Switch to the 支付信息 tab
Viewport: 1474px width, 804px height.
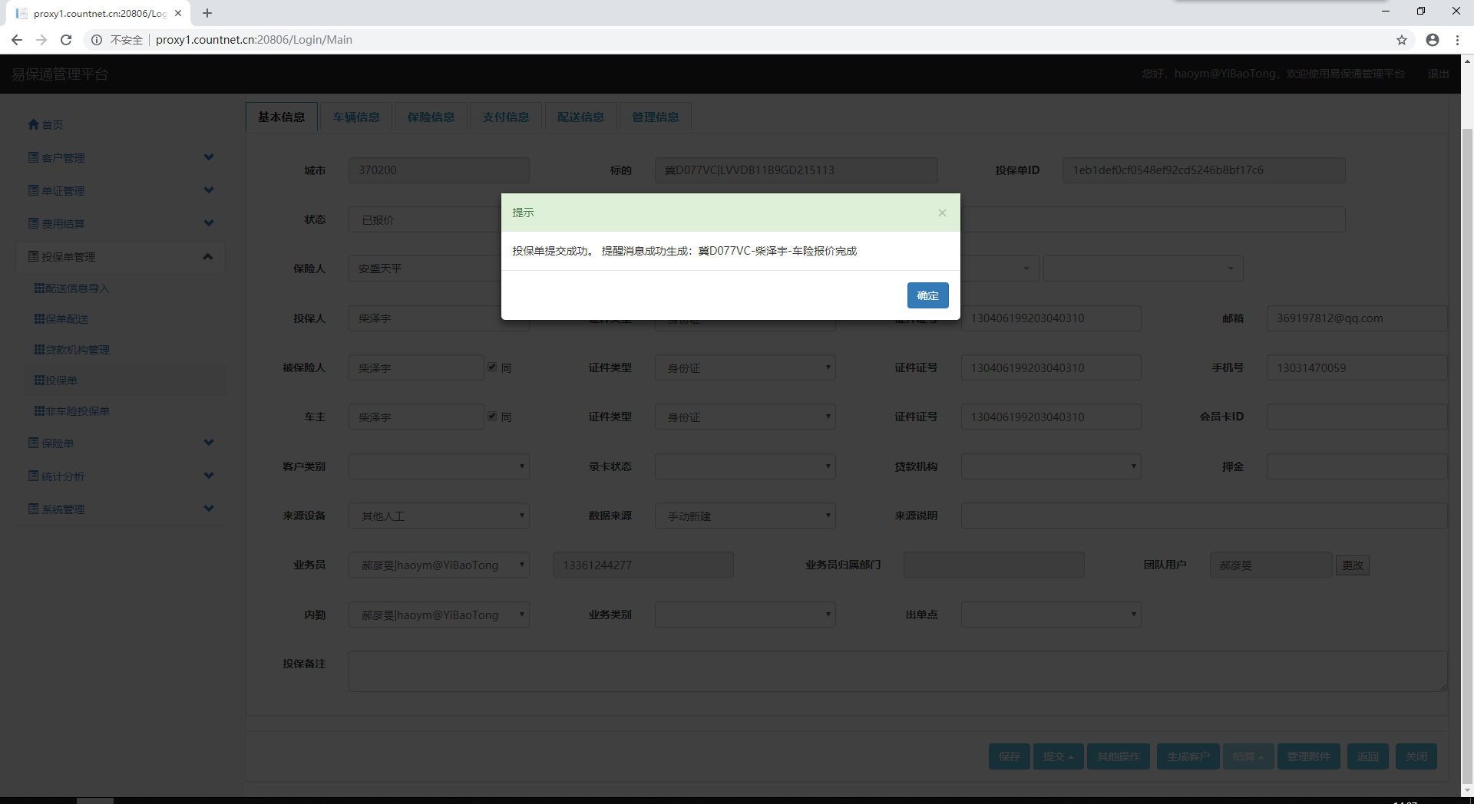[x=506, y=117]
